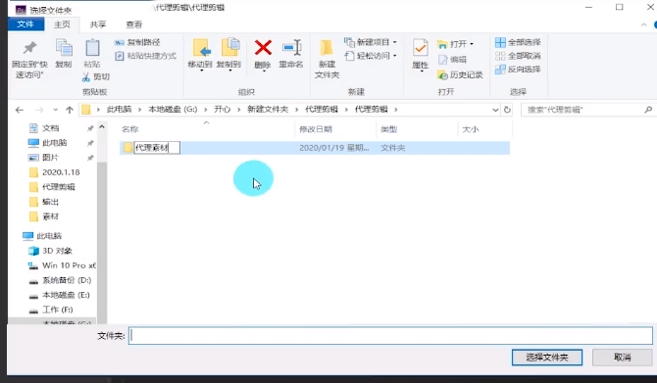Click the 粘贴 paste clipboard icon
The image size is (657, 383).
tap(92, 48)
